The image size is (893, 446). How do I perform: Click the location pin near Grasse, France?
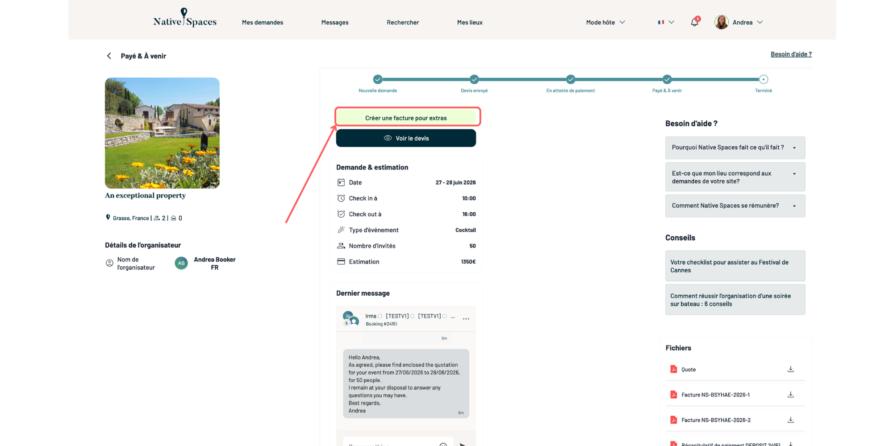[x=108, y=217]
